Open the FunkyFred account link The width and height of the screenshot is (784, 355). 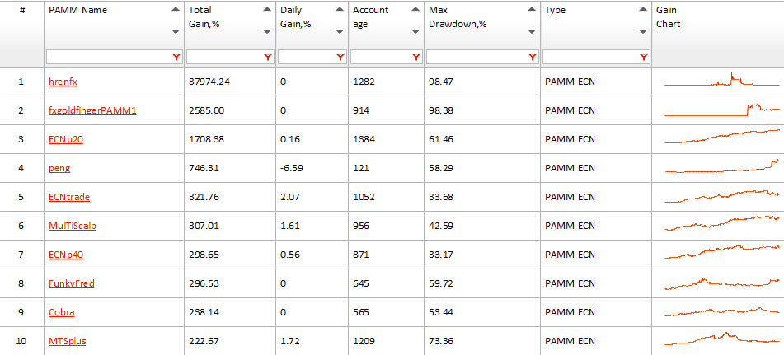click(x=71, y=283)
